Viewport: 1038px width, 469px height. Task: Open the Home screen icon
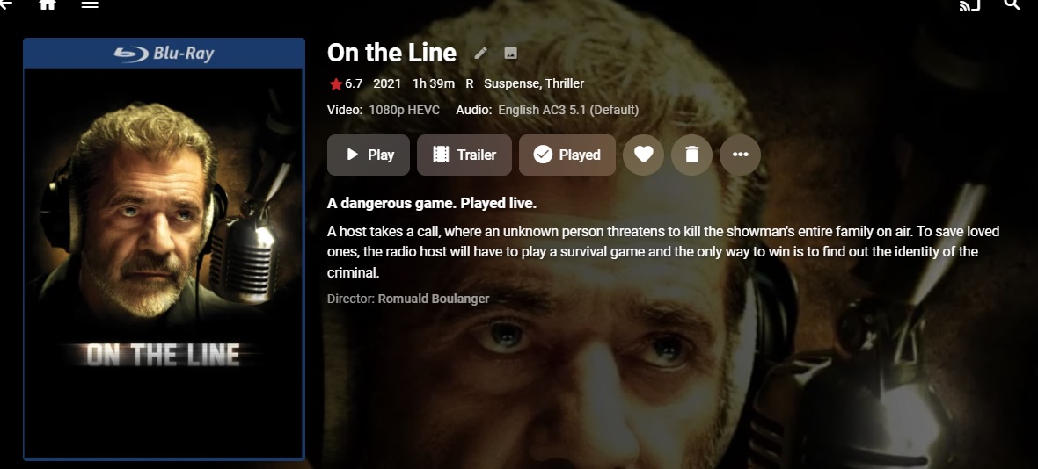click(48, 4)
